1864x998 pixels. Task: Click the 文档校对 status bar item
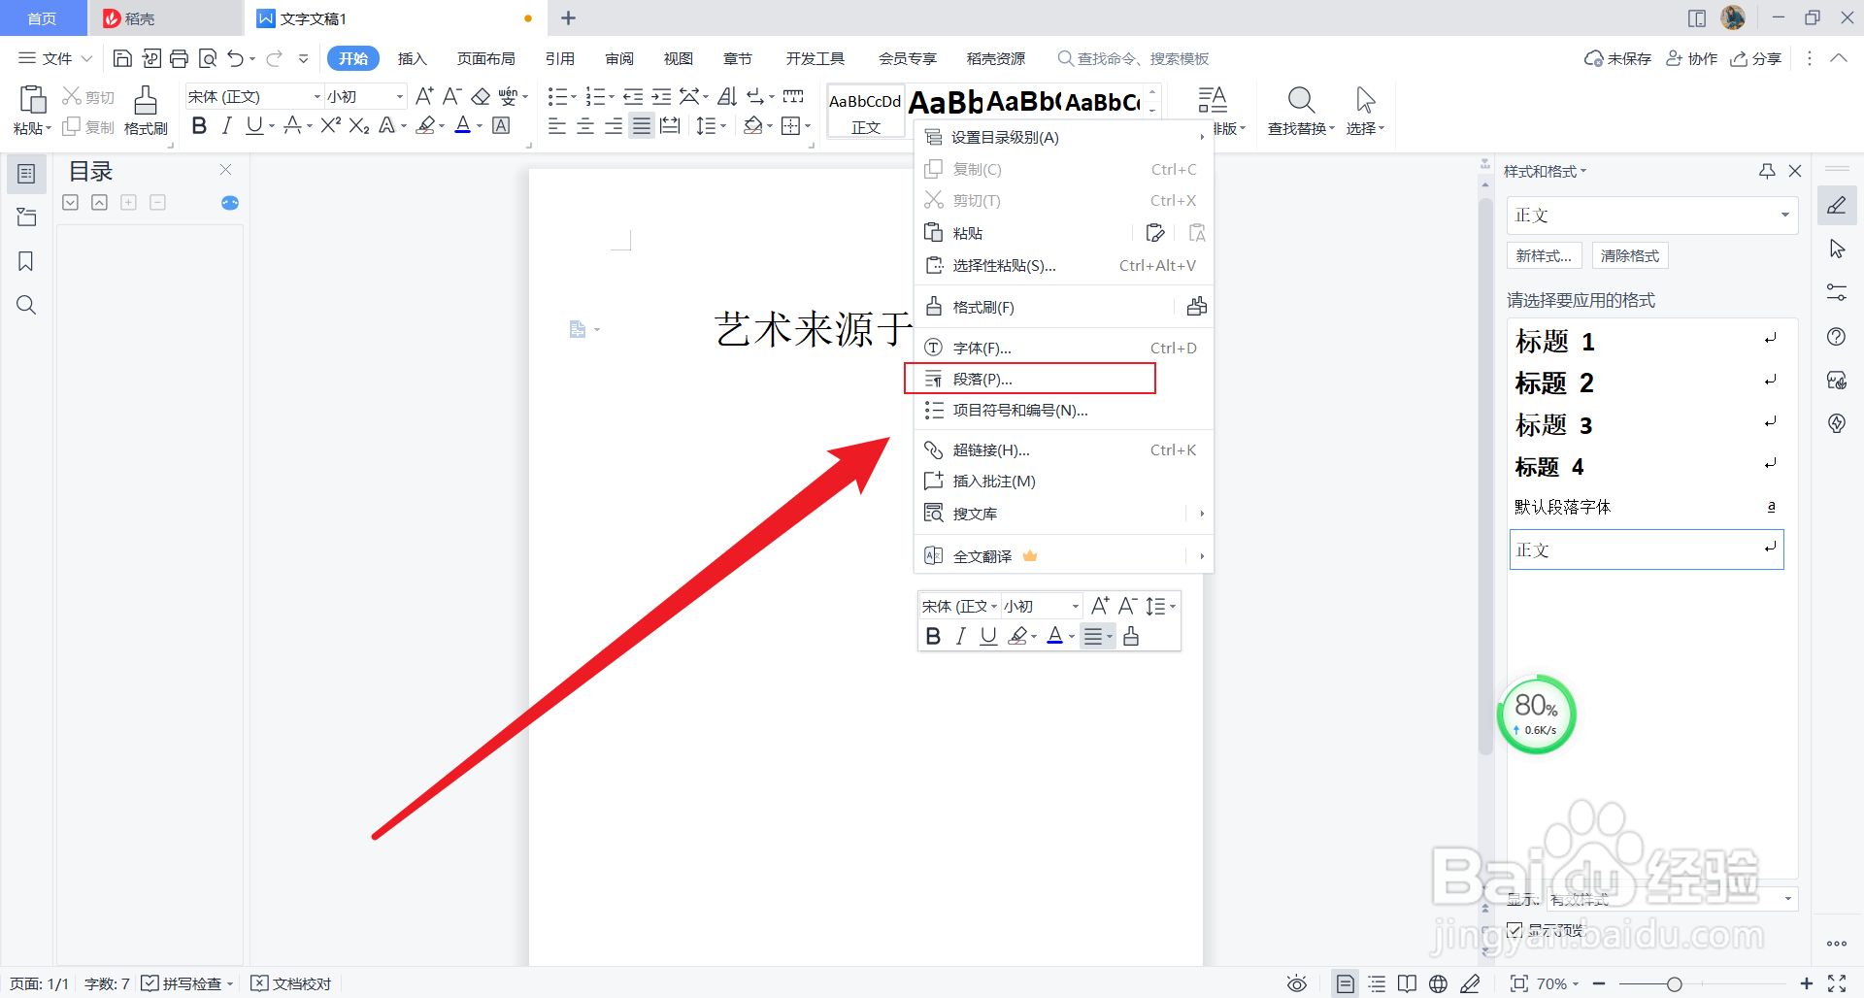291,983
